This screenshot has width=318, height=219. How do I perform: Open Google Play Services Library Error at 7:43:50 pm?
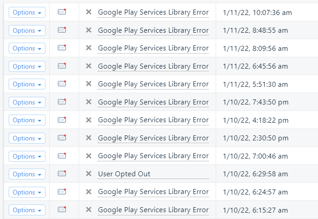(x=153, y=102)
